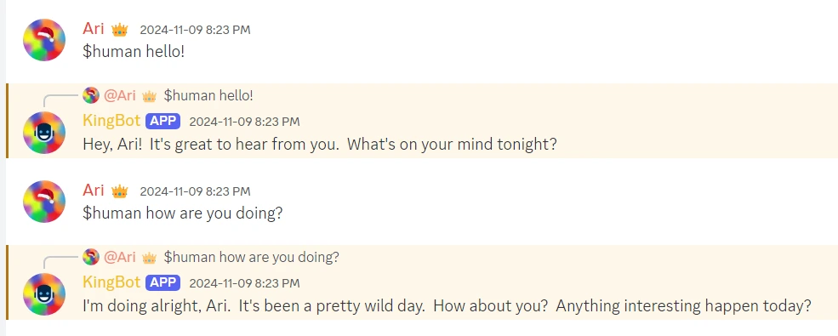
Task: Click the crown icon beside Ari in first message
Action: (x=120, y=30)
